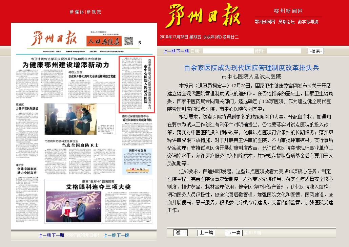The height and width of the screenshot is (247, 349).
Task: Open the 为健康鄂州建设增添新动力 article on the page
Action: (x=66, y=65)
